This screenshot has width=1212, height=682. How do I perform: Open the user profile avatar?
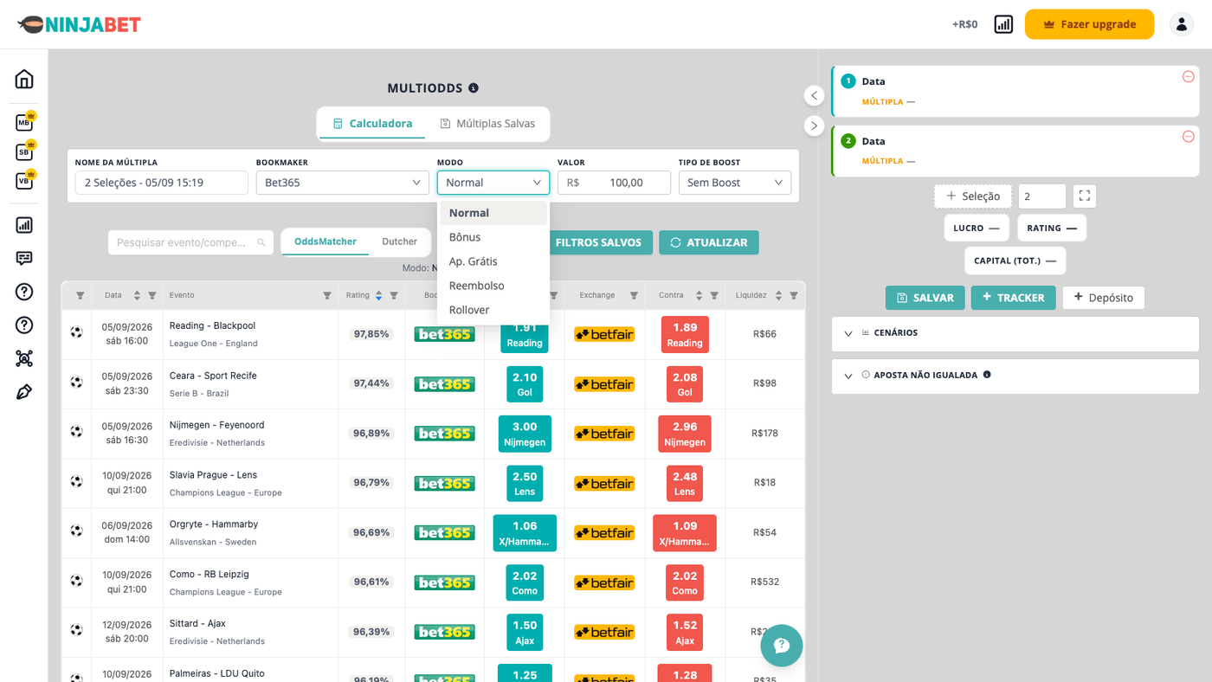pyautogui.click(x=1182, y=24)
